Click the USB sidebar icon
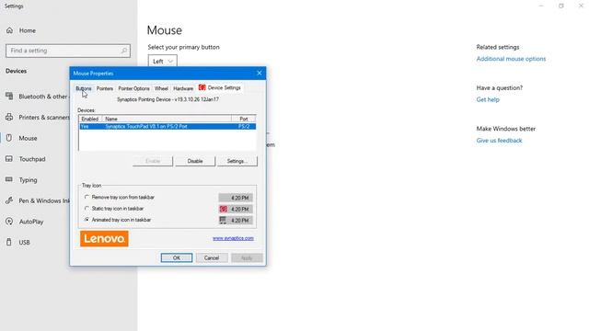Screen dimensions: 589x331 [9, 243]
